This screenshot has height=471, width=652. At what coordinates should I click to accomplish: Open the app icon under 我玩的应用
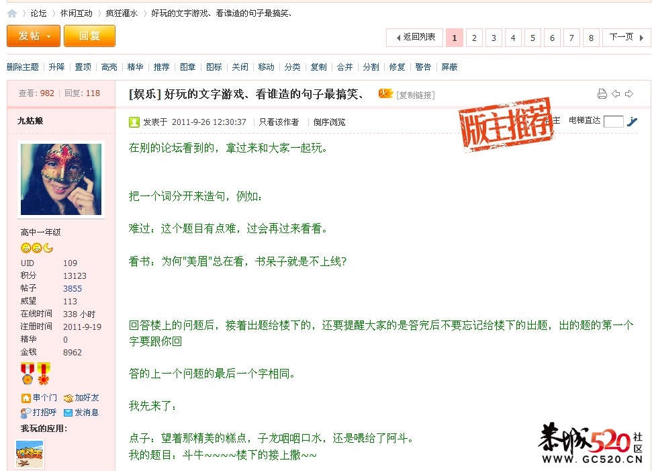point(30,454)
